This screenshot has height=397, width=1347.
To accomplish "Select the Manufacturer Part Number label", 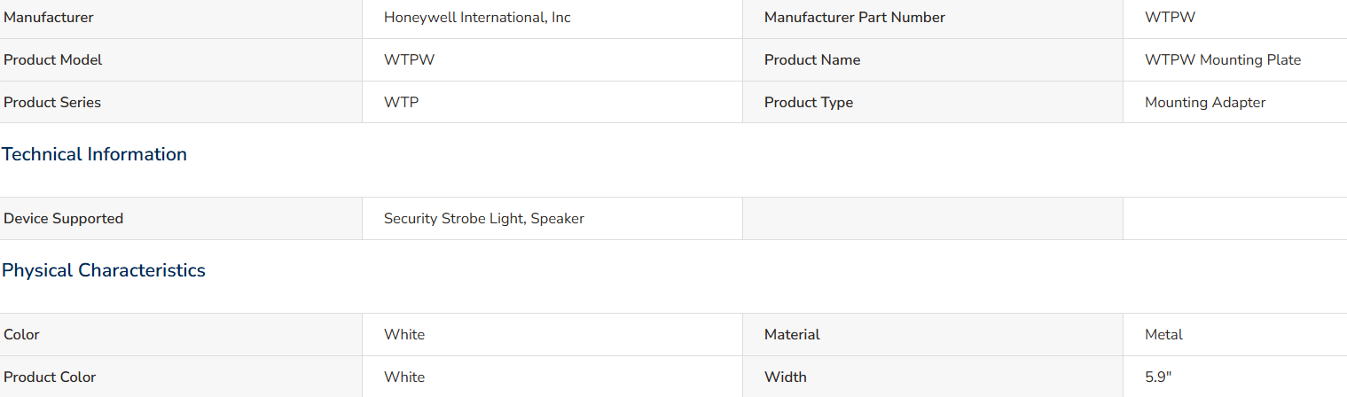I will [855, 18].
